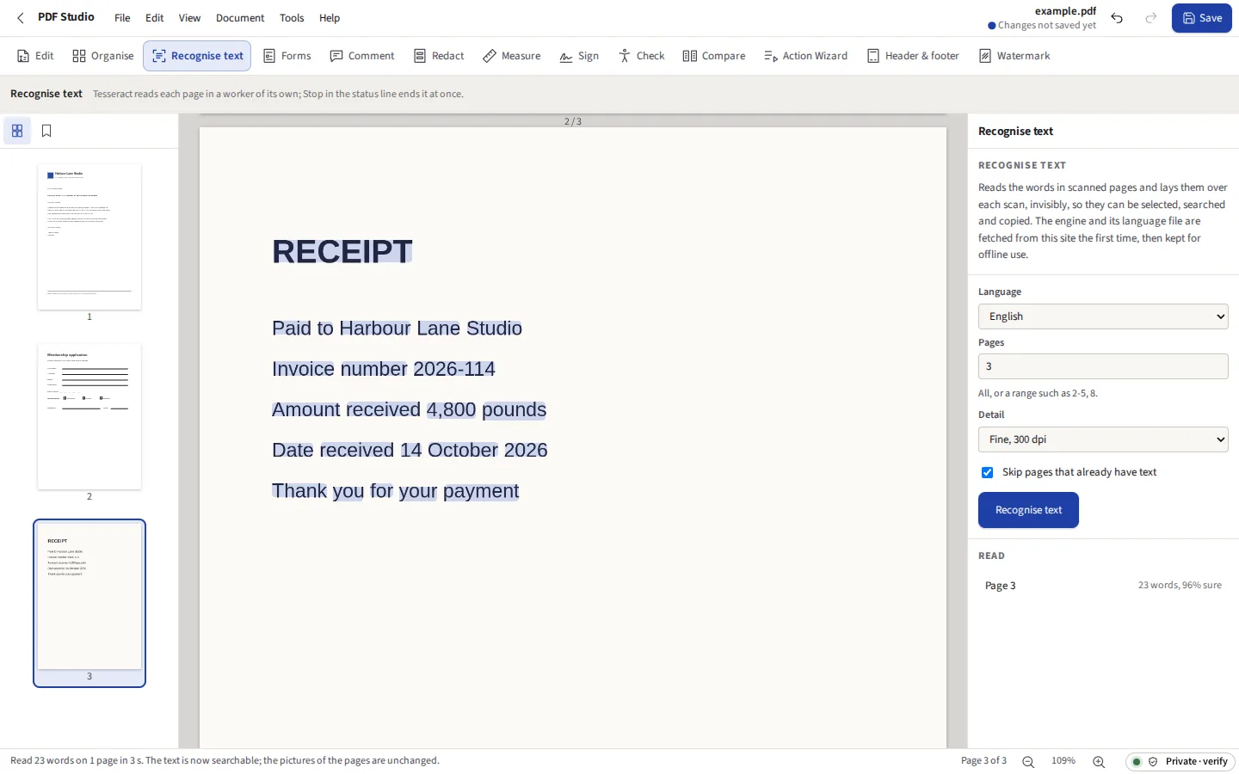Click the Page 3 of 3 status indicator
1239x774 pixels.
pos(983,761)
